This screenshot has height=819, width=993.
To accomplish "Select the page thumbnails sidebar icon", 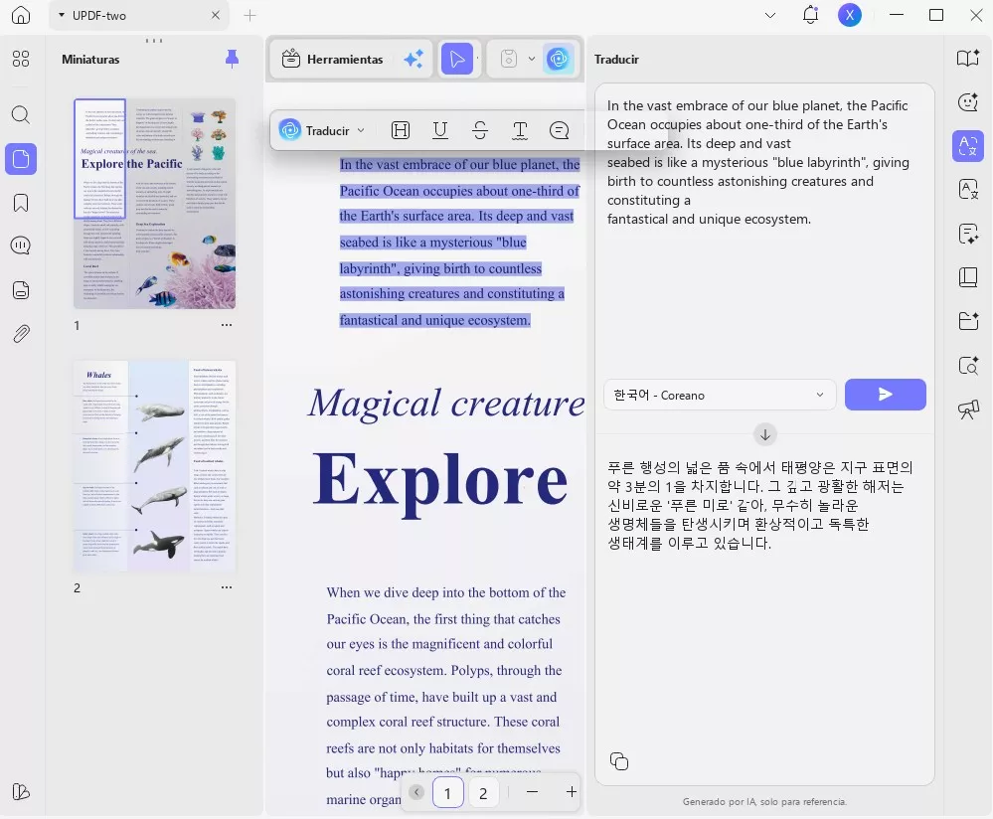I will click(21, 158).
